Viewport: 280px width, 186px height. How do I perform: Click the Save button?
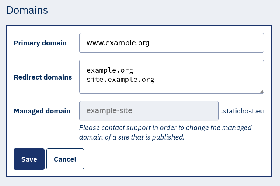29,159
